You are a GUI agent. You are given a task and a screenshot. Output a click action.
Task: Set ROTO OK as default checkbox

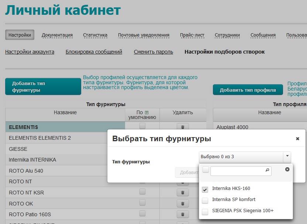[x=142, y=203]
